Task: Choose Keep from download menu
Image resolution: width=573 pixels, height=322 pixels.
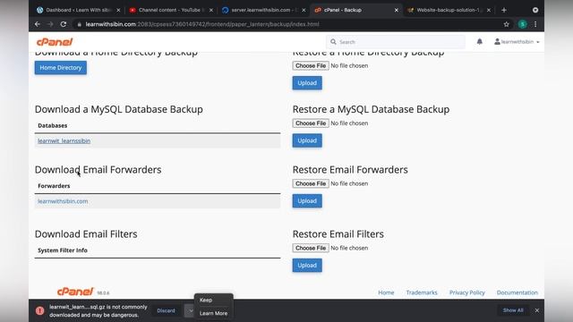Action: coord(206,300)
